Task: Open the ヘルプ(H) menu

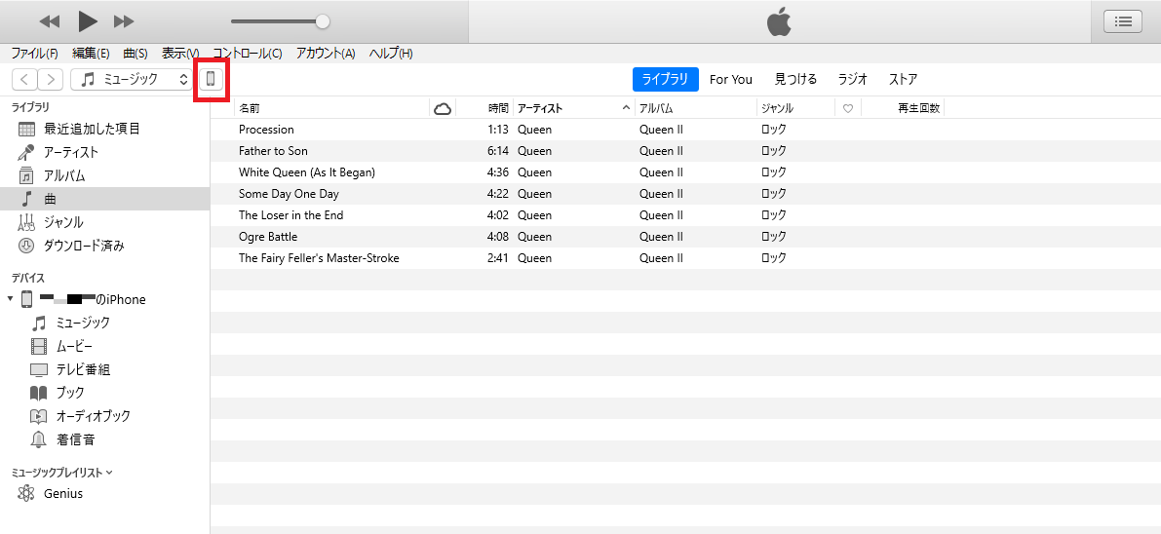Action: (x=391, y=54)
